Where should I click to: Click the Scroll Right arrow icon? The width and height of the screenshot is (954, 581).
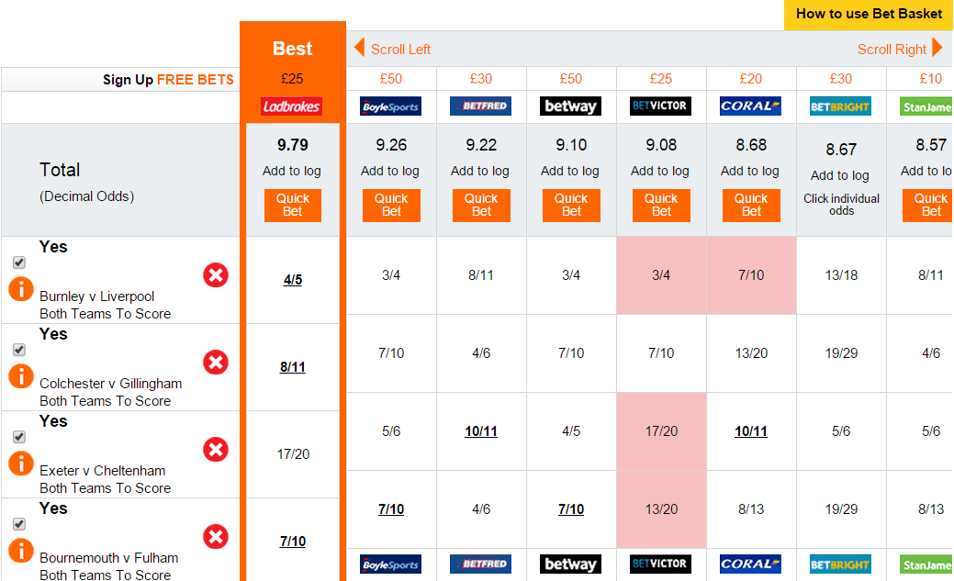point(937,48)
